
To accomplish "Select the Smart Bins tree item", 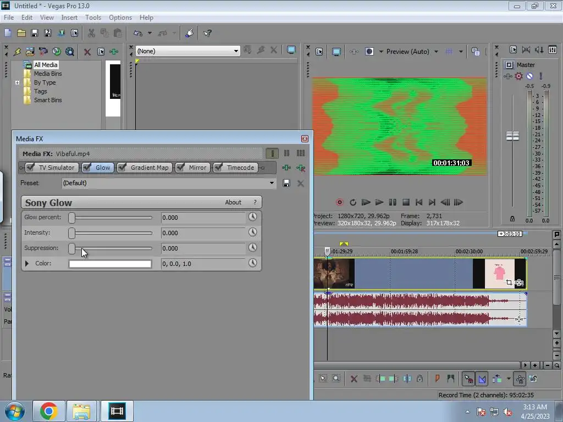I will pyautogui.click(x=48, y=100).
